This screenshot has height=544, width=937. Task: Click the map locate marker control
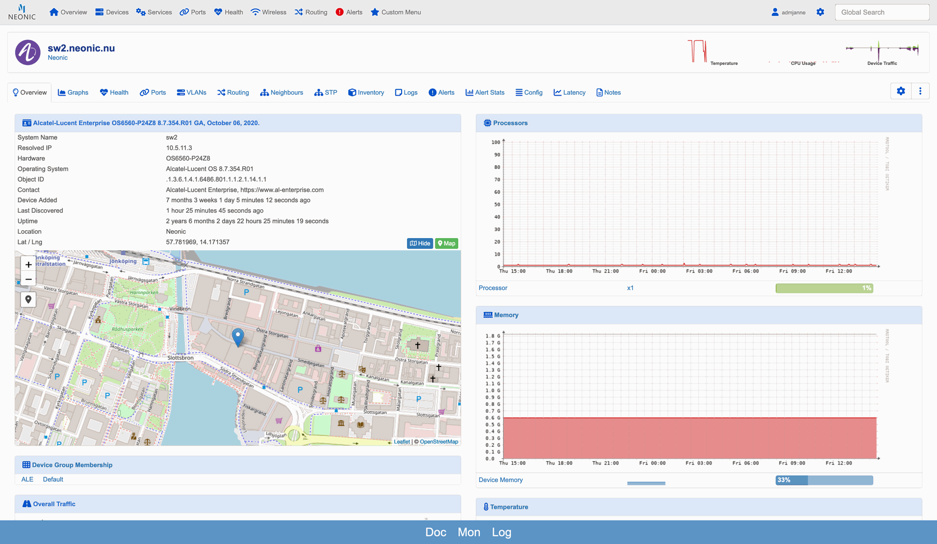point(28,300)
